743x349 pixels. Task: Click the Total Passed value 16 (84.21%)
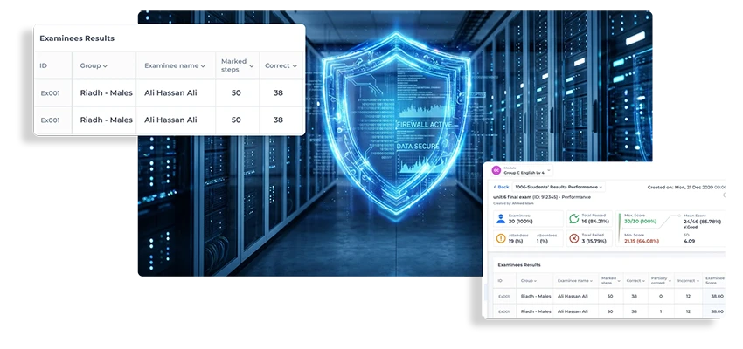[595, 221]
